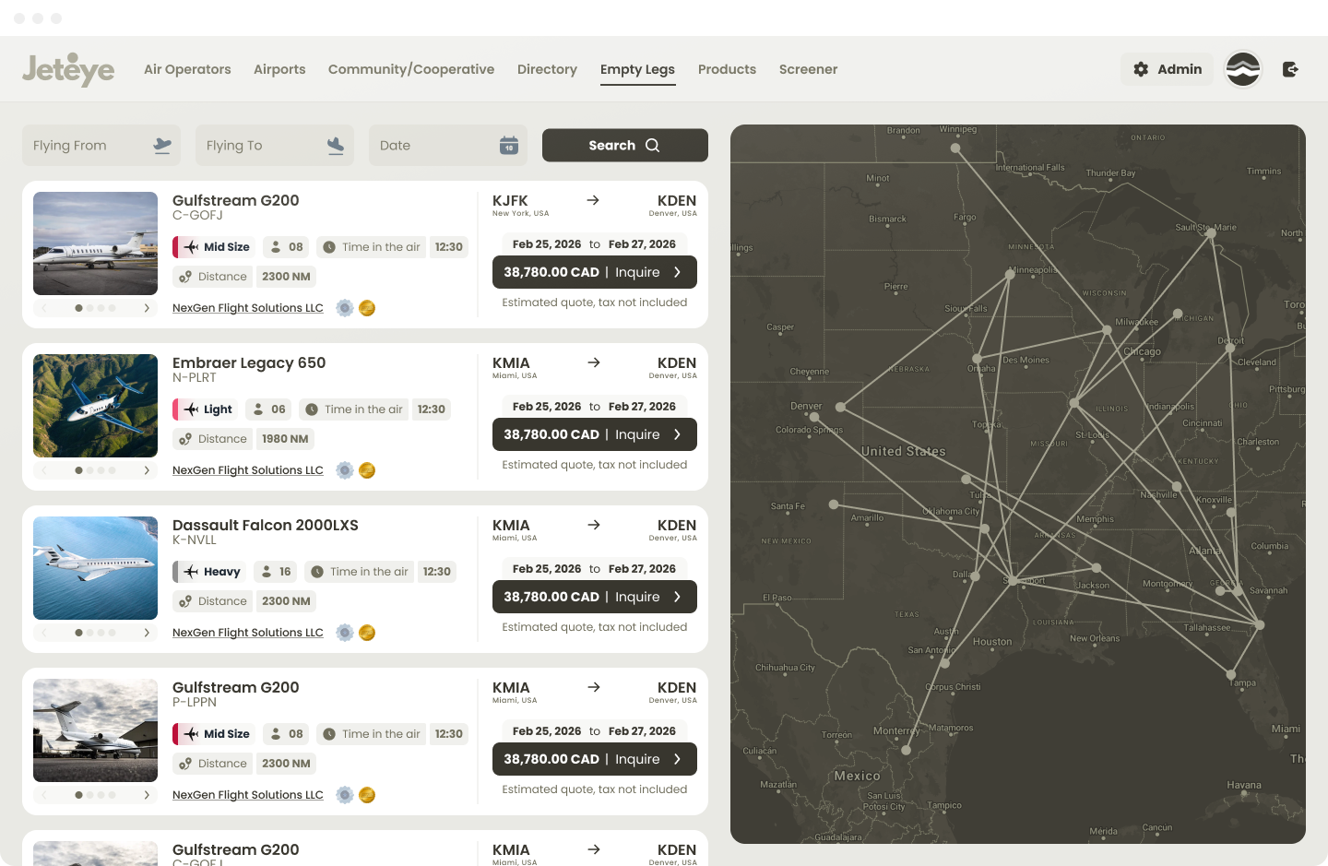Select the Empty Legs tab
This screenshot has height=866, width=1328.
(x=637, y=69)
